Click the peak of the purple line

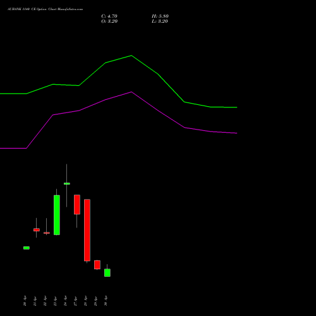(131, 92)
